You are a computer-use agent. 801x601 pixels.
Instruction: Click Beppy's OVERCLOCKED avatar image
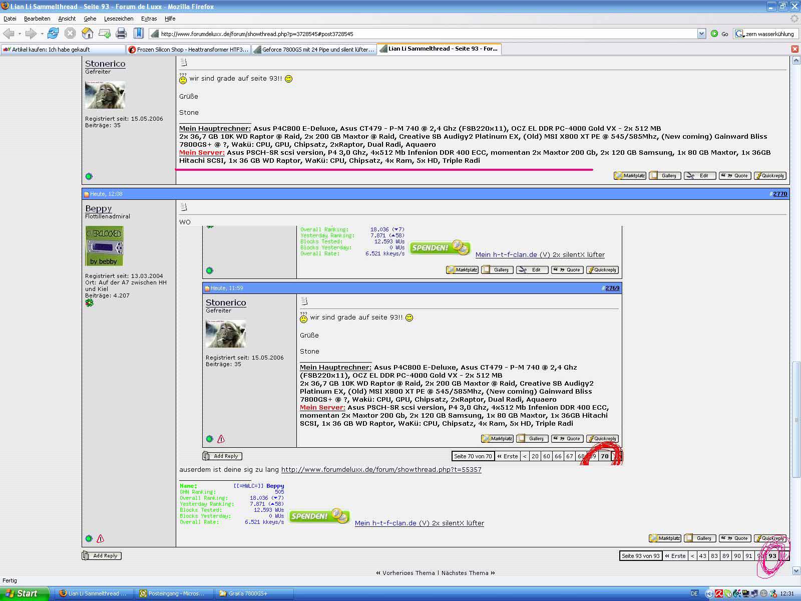tap(104, 246)
